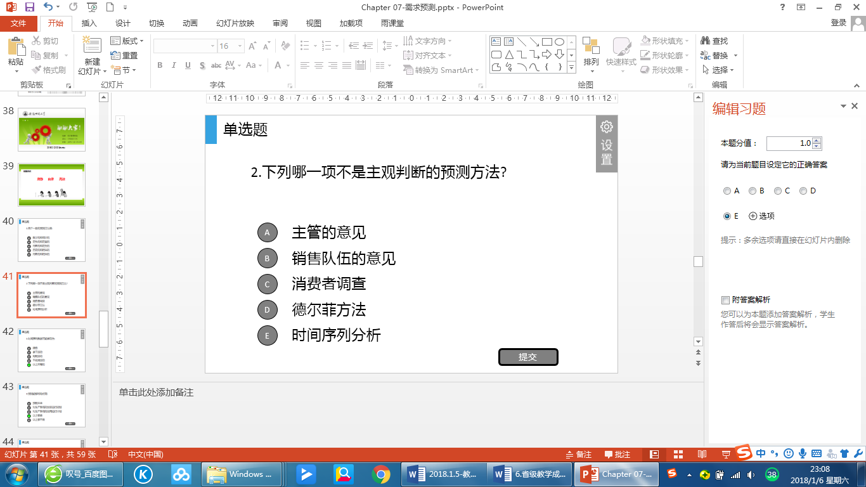The width and height of the screenshot is (866, 487).
Task: Select slide 42 thumbnail in slide panel
Action: click(51, 349)
